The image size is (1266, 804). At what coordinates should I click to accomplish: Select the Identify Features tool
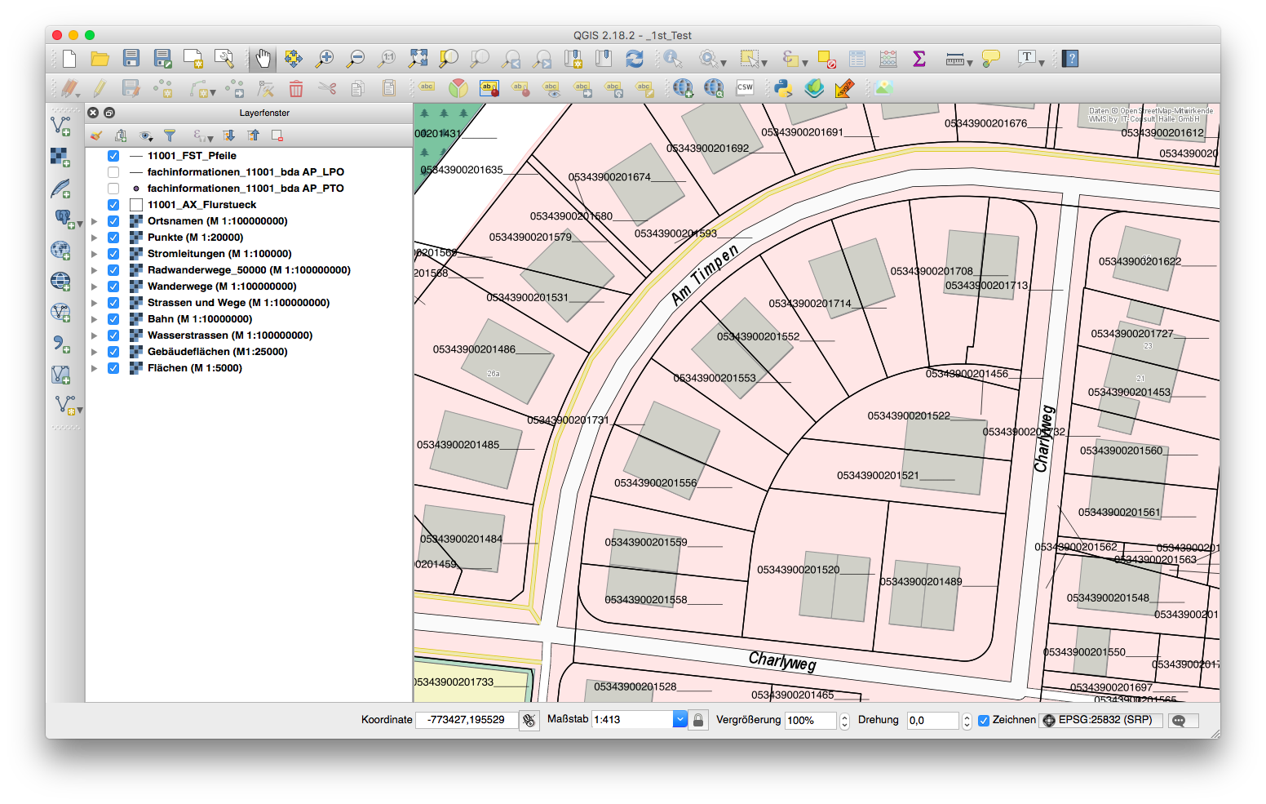tap(672, 58)
